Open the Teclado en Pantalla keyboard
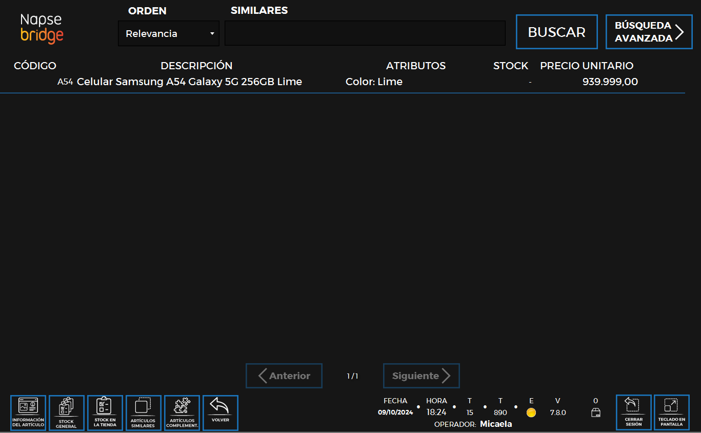 672,412
